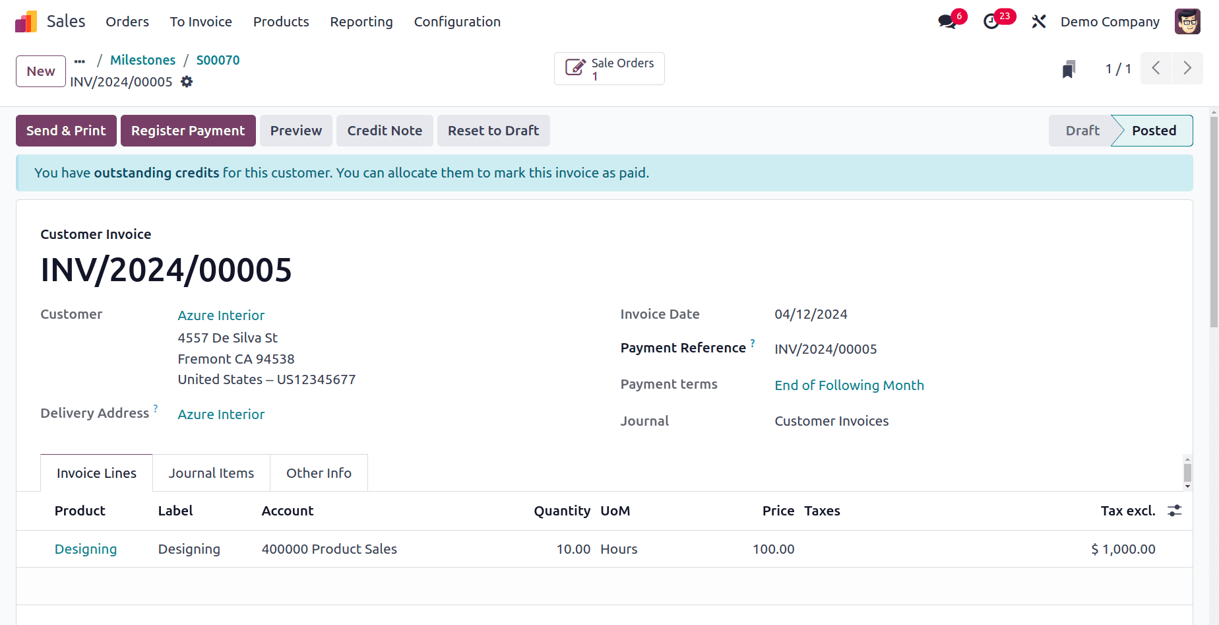
Task: Click the bookmark icon near pager
Action: (1069, 69)
